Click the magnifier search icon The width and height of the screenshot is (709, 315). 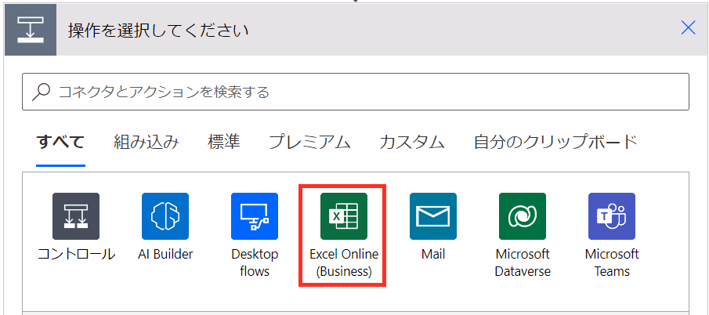[42, 92]
